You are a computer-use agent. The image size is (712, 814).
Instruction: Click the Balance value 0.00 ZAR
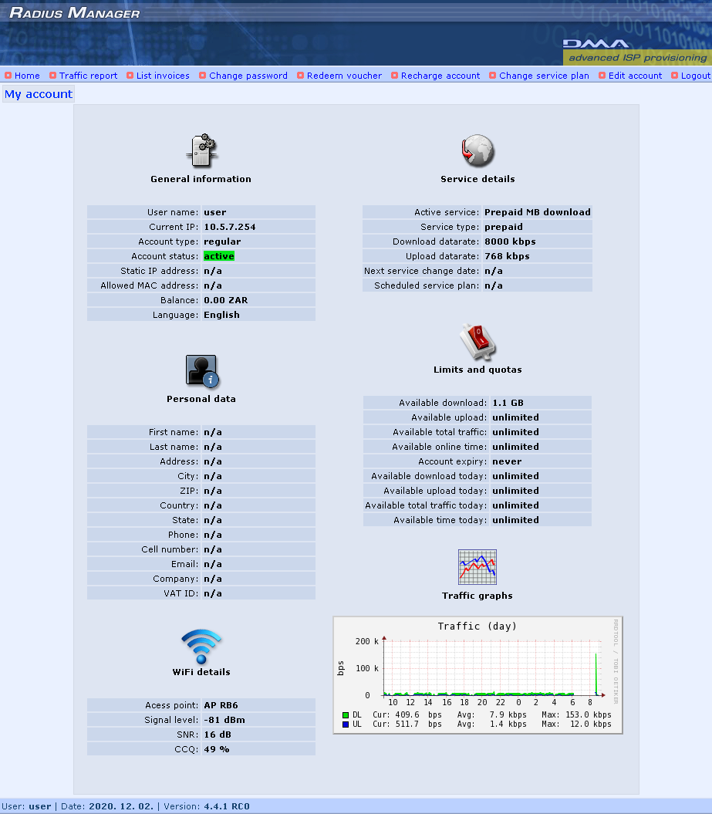point(226,300)
